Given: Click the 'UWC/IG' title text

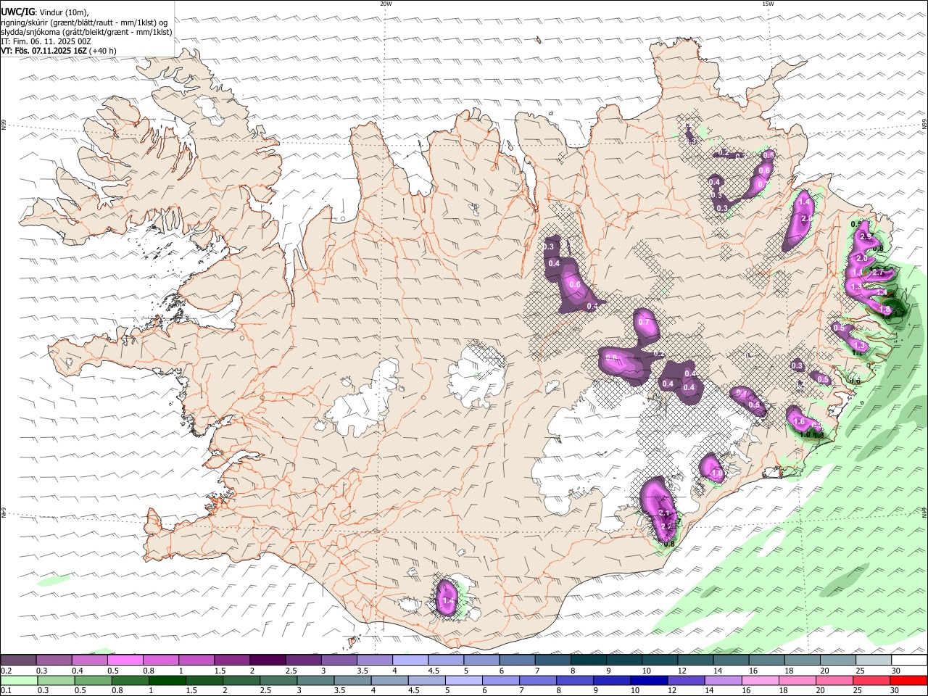Looking at the screenshot, I should pos(18,12).
